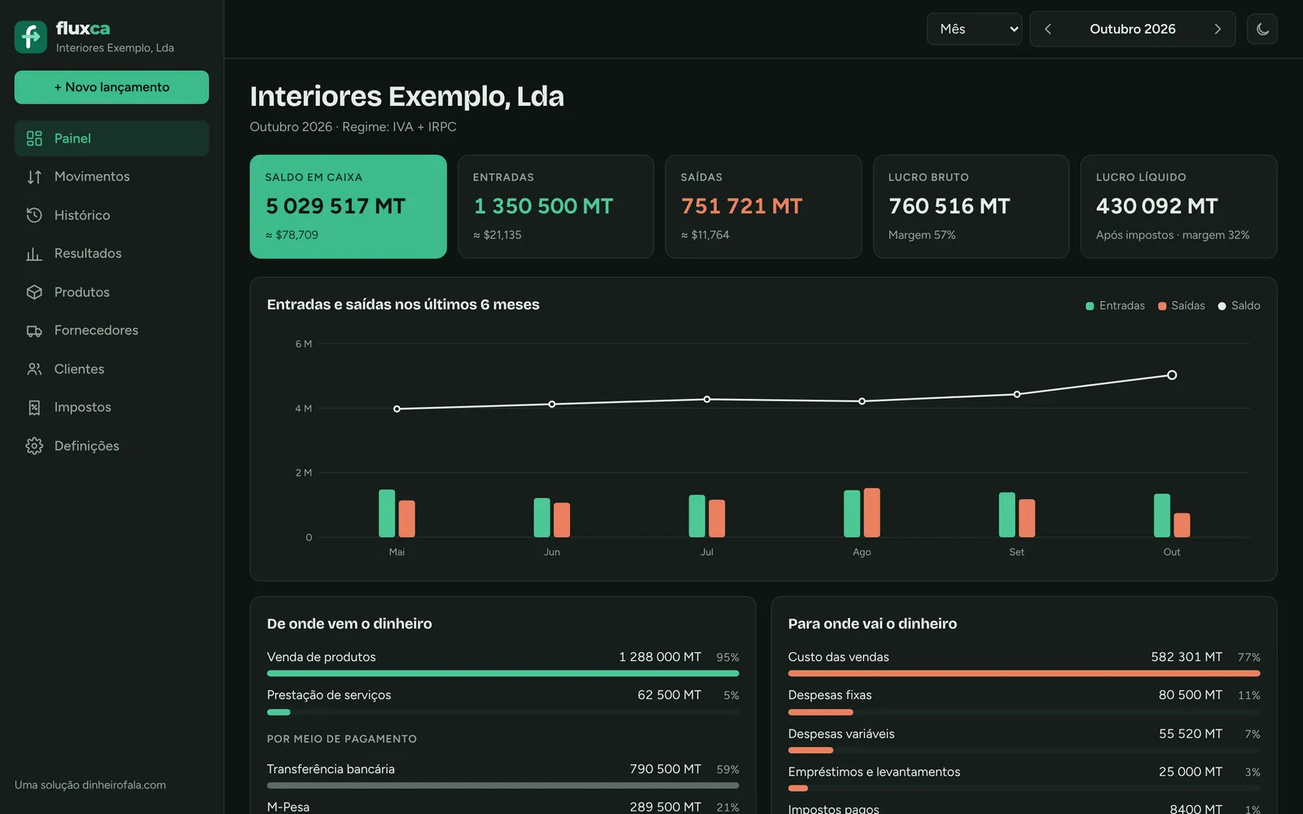This screenshot has height=814, width=1303.
Task: Click the Novo lançamento button
Action: [112, 87]
